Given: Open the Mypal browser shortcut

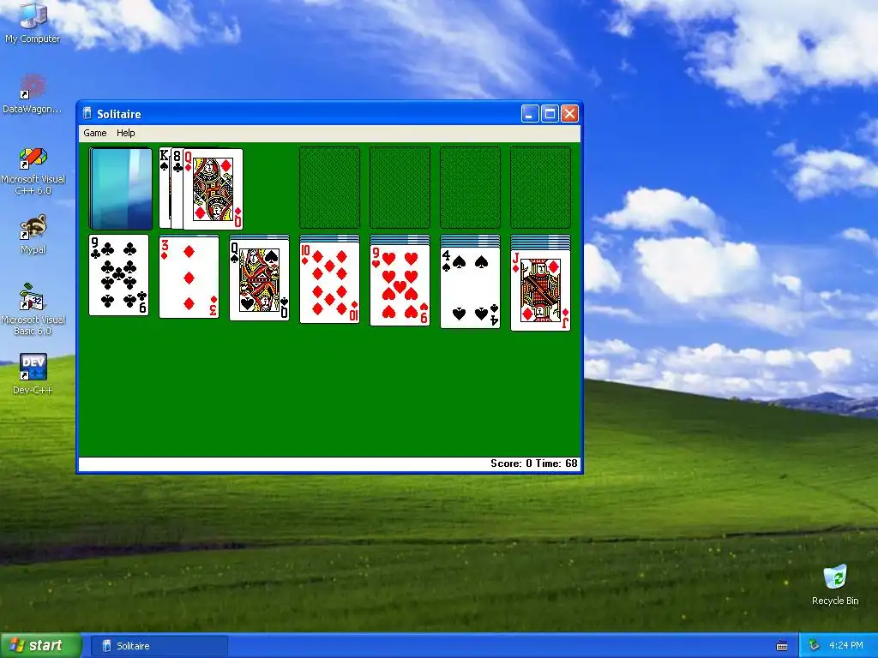Looking at the screenshot, I should coord(33,235).
